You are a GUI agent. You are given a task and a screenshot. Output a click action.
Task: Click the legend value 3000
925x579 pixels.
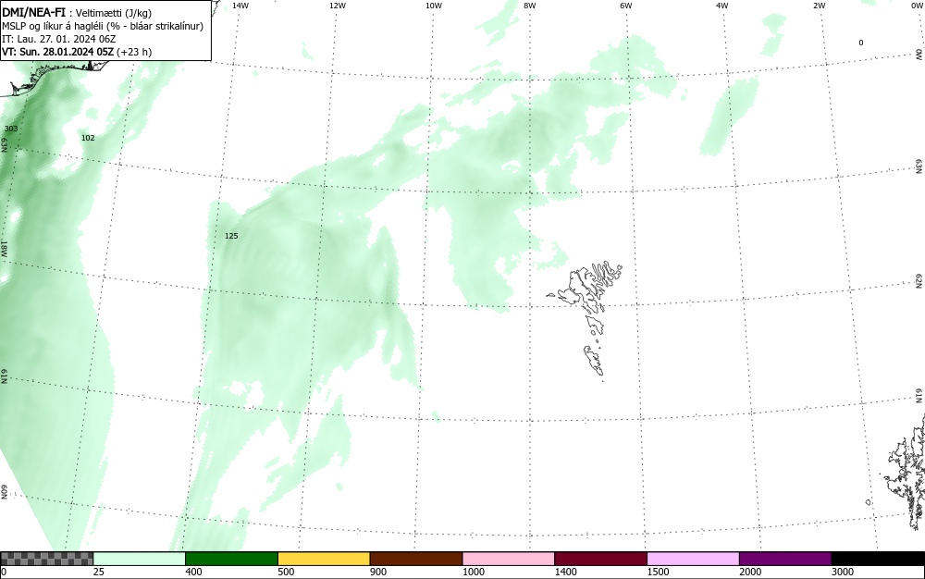pos(843,572)
